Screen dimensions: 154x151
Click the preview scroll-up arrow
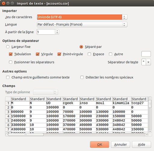pyautogui.click(x=150, y=98)
